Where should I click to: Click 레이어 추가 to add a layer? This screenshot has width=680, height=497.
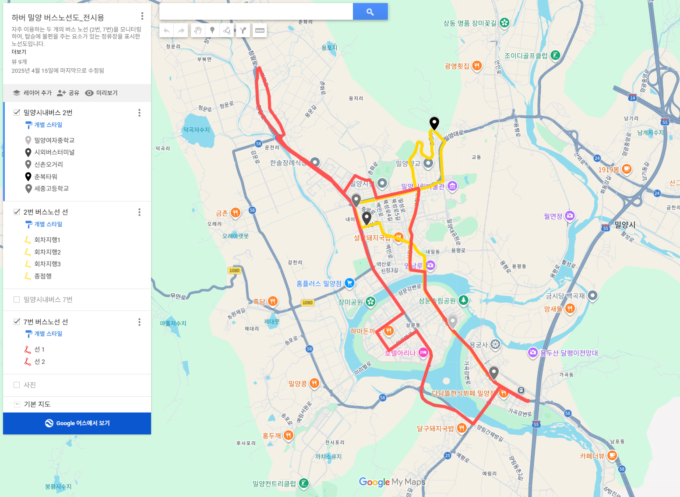pyautogui.click(x=32, y=93)
